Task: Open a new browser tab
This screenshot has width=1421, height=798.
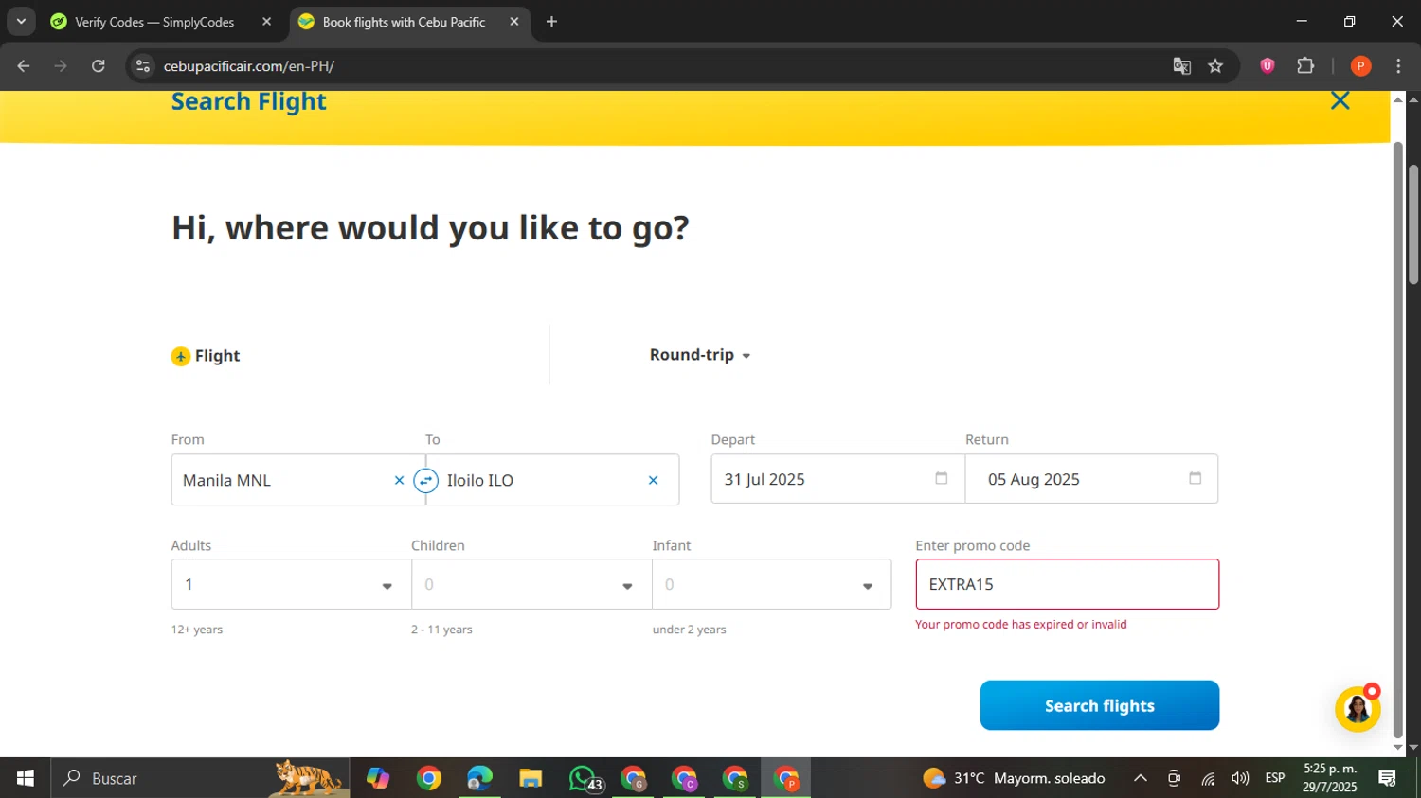Action: [x=551, y=22]
